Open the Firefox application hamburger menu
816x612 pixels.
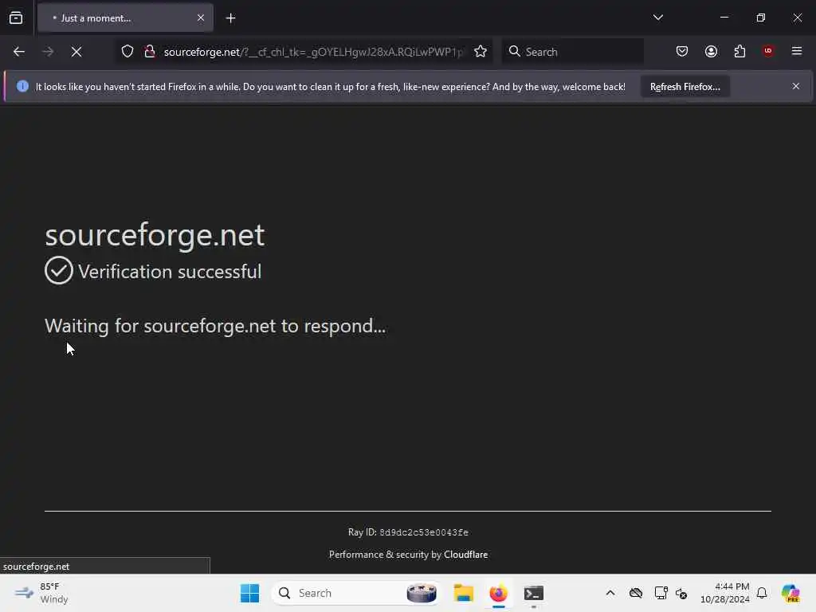(797, 51)
